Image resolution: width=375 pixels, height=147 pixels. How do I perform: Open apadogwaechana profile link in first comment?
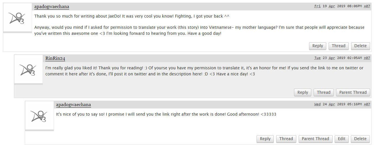[x=52, y=7]
